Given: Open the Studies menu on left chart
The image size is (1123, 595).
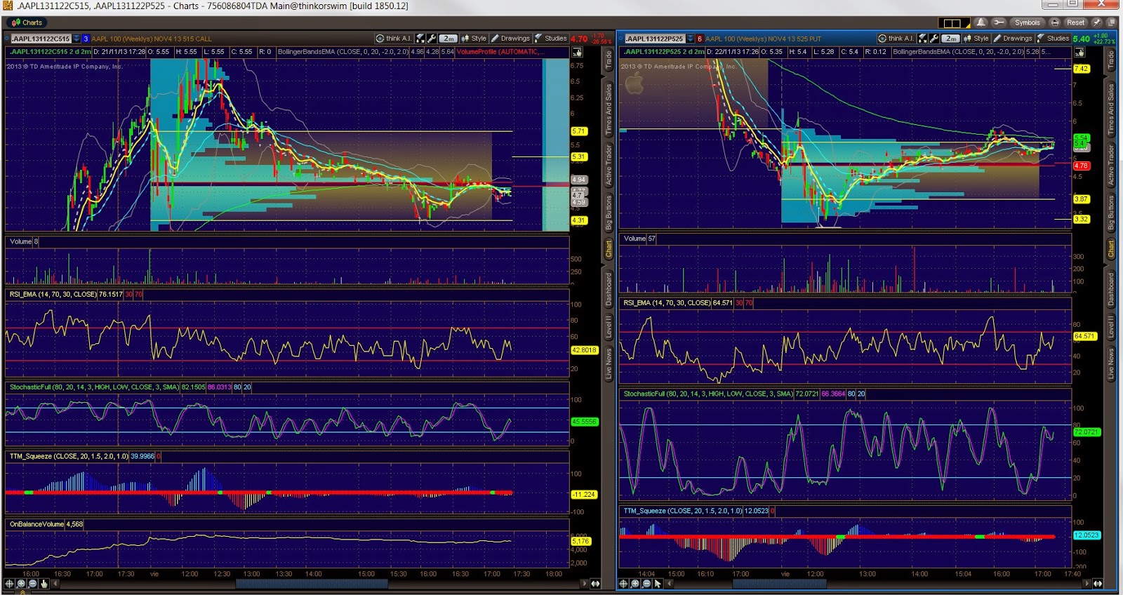Looking at the screenshot, I should pos(551,39).
